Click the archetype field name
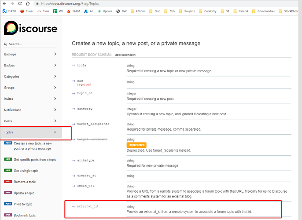This screenshot has width=302, height=220. click(x=86, y=160)
